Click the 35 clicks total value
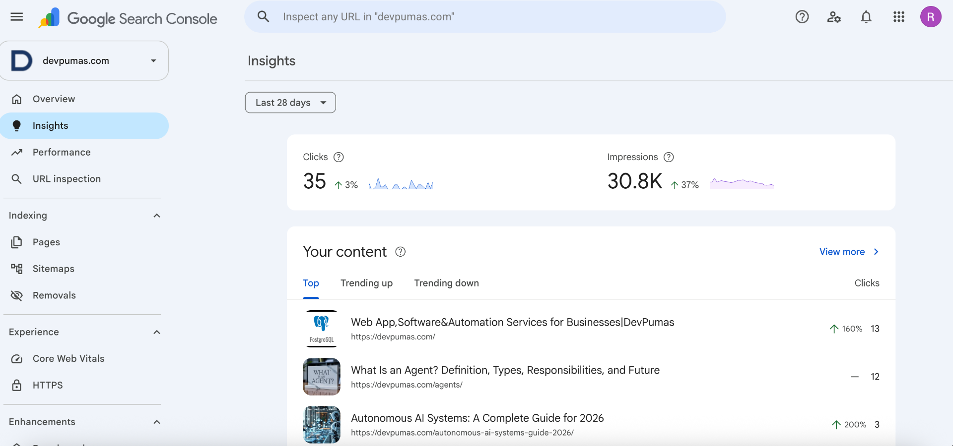Screen dimensions: 953x446 (x=315, y=181)
